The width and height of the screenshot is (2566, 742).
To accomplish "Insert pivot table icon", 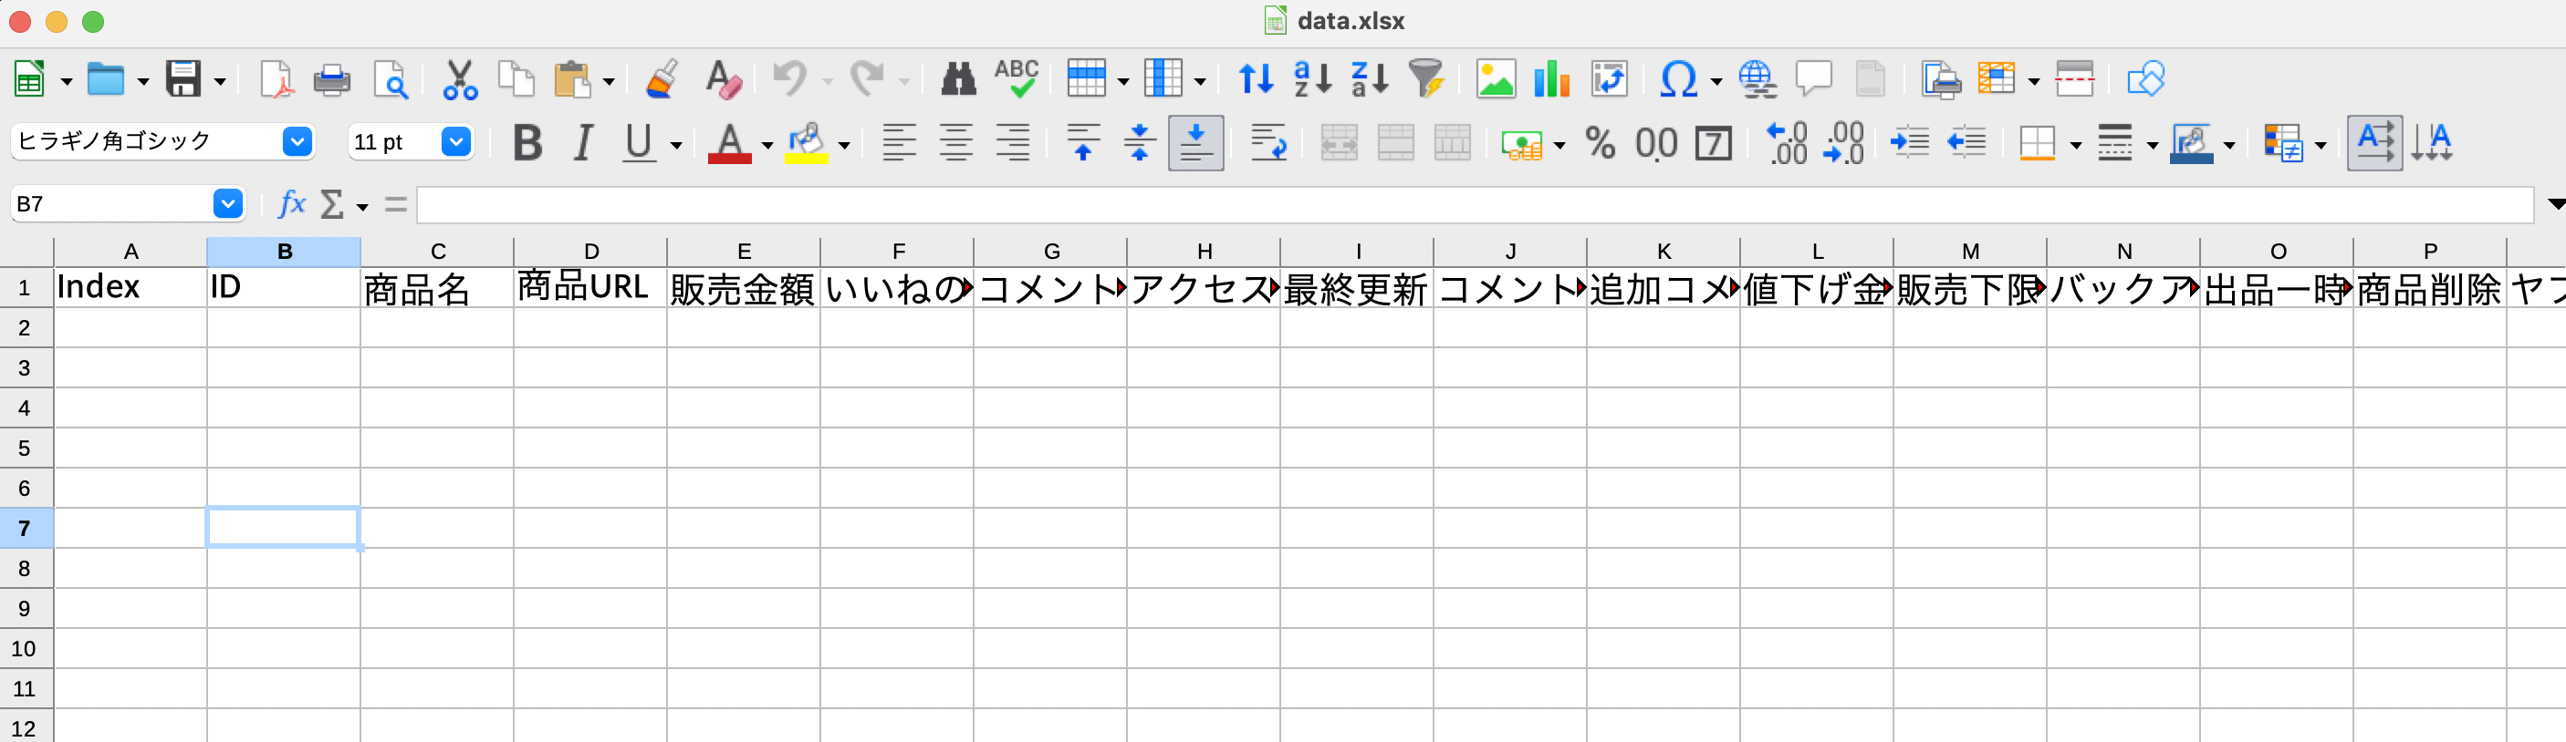I will click(1609, 79).
